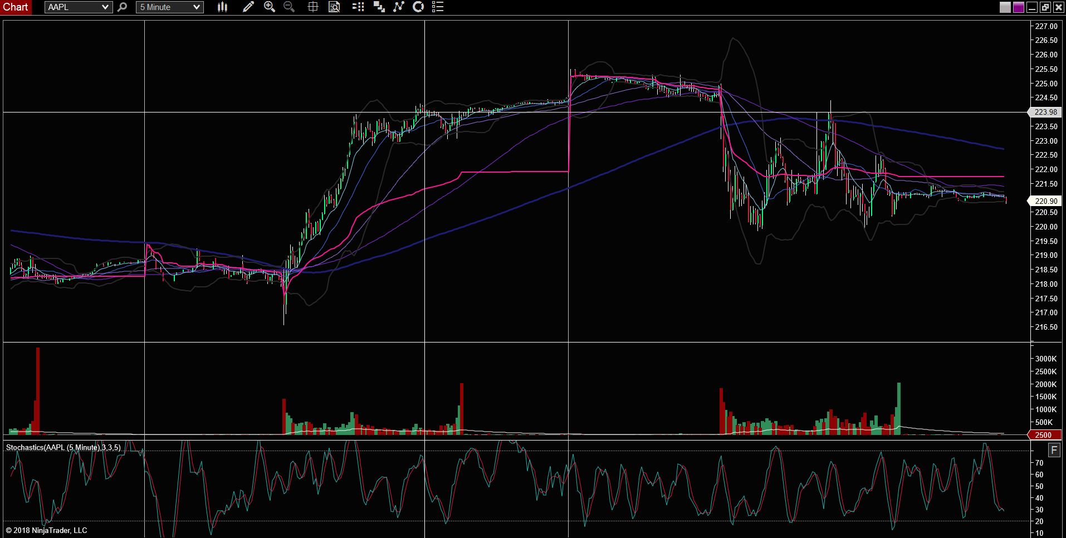The image size is (1066, 538).
Task: Click the Chart title label
Action: pos(16,7)
